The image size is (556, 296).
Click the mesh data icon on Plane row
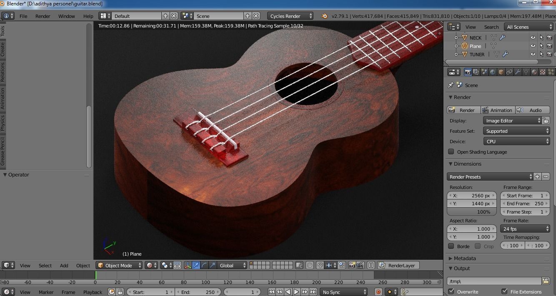[493, 46]
